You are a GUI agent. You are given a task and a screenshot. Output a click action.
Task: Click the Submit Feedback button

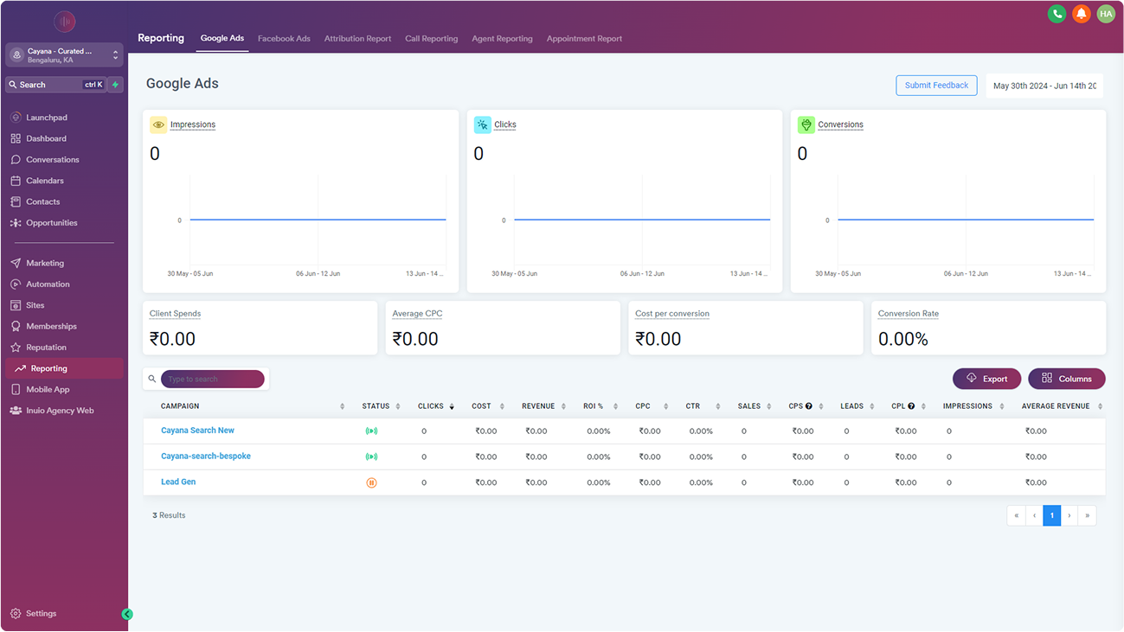936,86
